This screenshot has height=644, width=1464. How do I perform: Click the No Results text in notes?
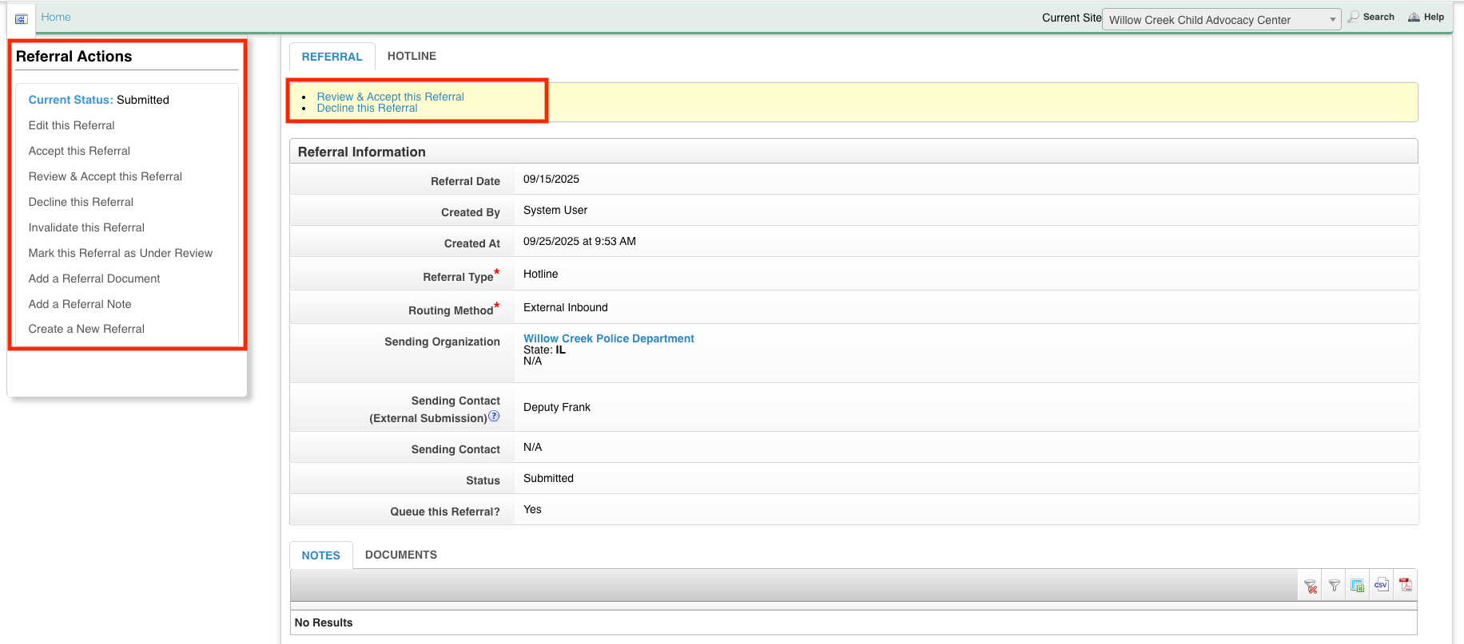point(323,622)
